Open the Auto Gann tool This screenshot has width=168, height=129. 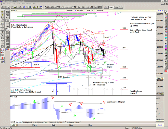(x=7, y=11)
